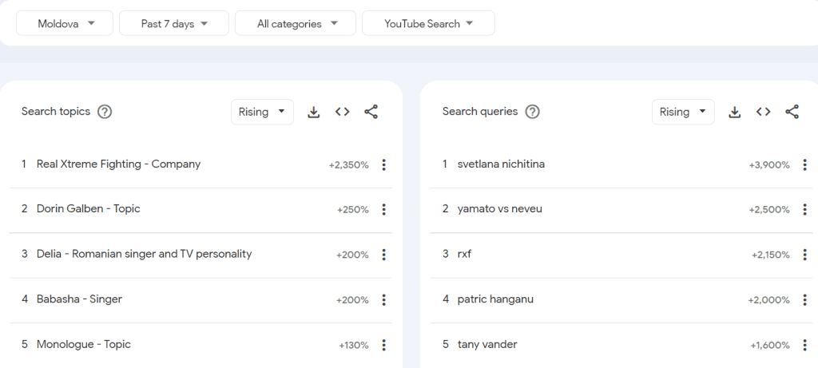Open Delia - Romanian singer topic

point(144,254)
